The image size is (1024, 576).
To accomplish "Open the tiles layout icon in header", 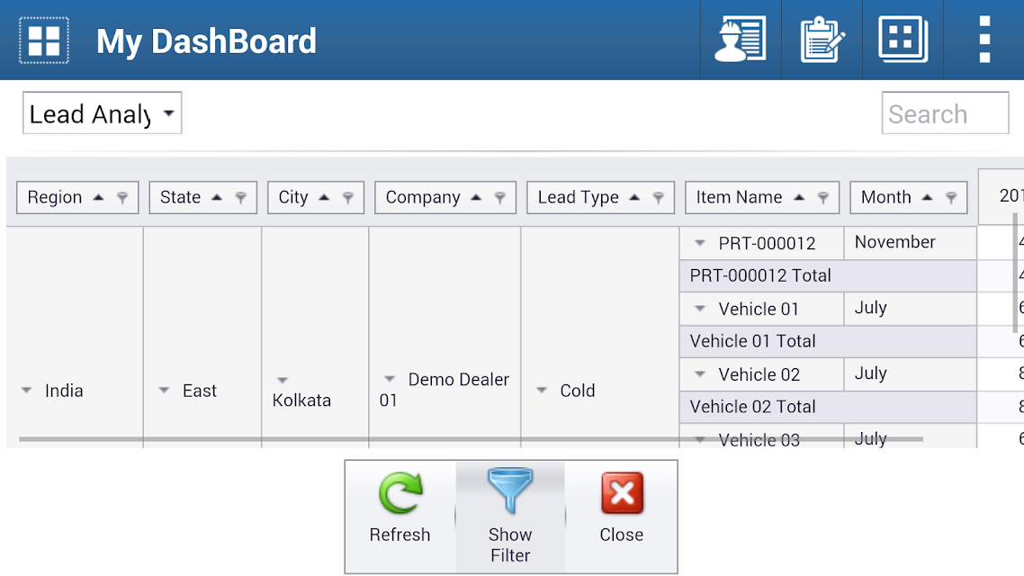I will [903, 40].
